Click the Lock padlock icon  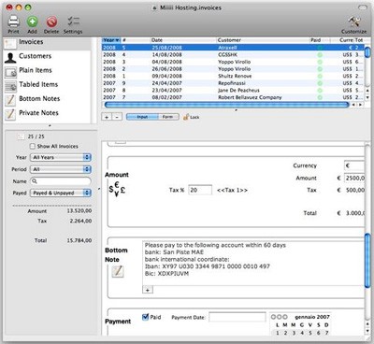coord(186,117)
